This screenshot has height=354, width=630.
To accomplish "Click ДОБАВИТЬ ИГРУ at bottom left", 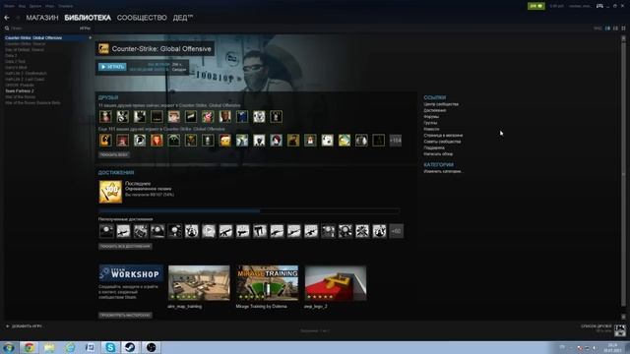I will [24, 326].
